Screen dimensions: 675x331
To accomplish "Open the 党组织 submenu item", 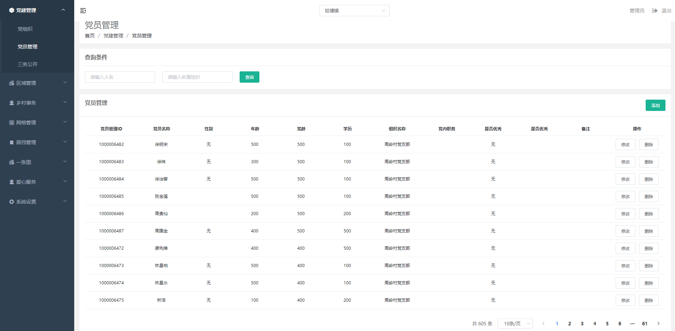I will click(x=25, y=29).
